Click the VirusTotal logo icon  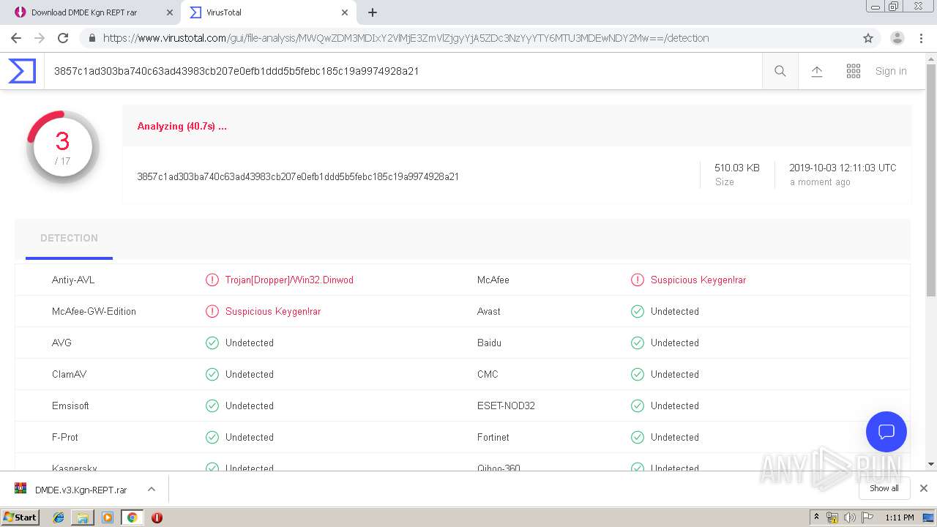(22, 71)
